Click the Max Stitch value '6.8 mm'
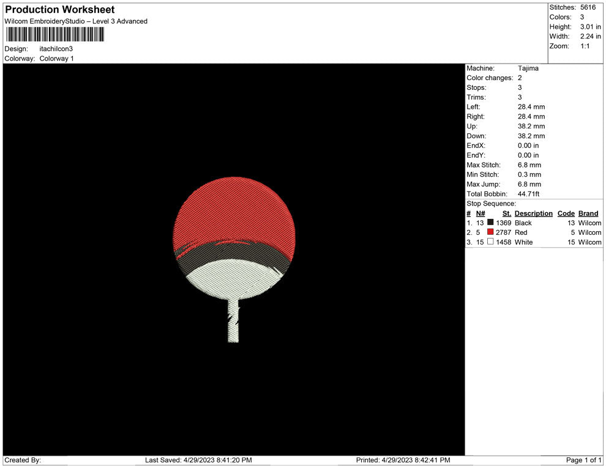 (529, 165)
